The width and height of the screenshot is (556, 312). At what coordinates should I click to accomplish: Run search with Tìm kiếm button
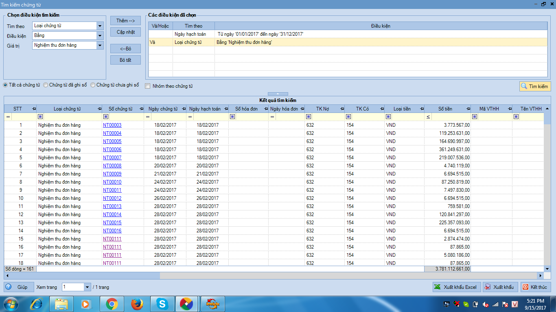tap(535, 86)
